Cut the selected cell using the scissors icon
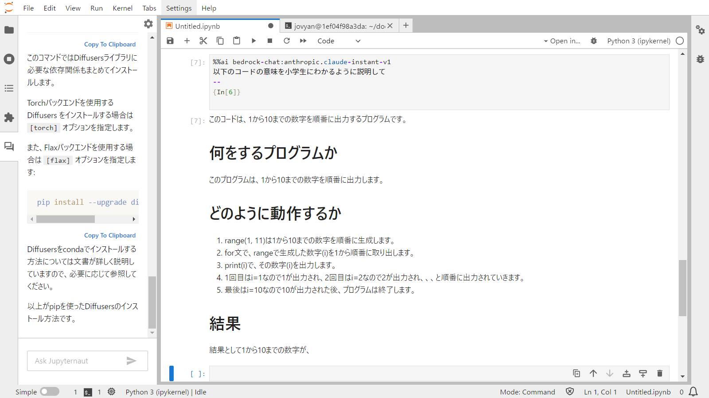 203,41
